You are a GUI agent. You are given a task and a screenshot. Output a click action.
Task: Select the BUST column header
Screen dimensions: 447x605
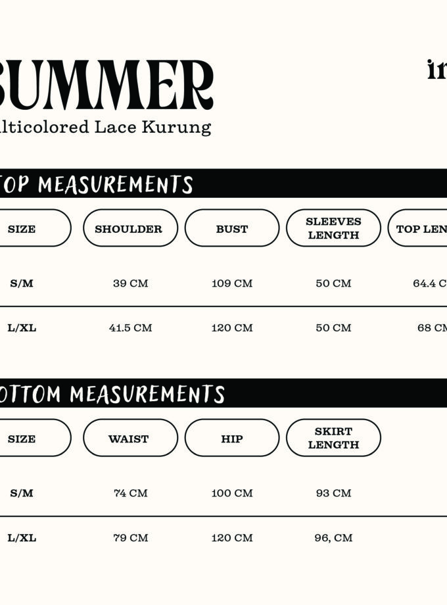[x=232, y=228]
